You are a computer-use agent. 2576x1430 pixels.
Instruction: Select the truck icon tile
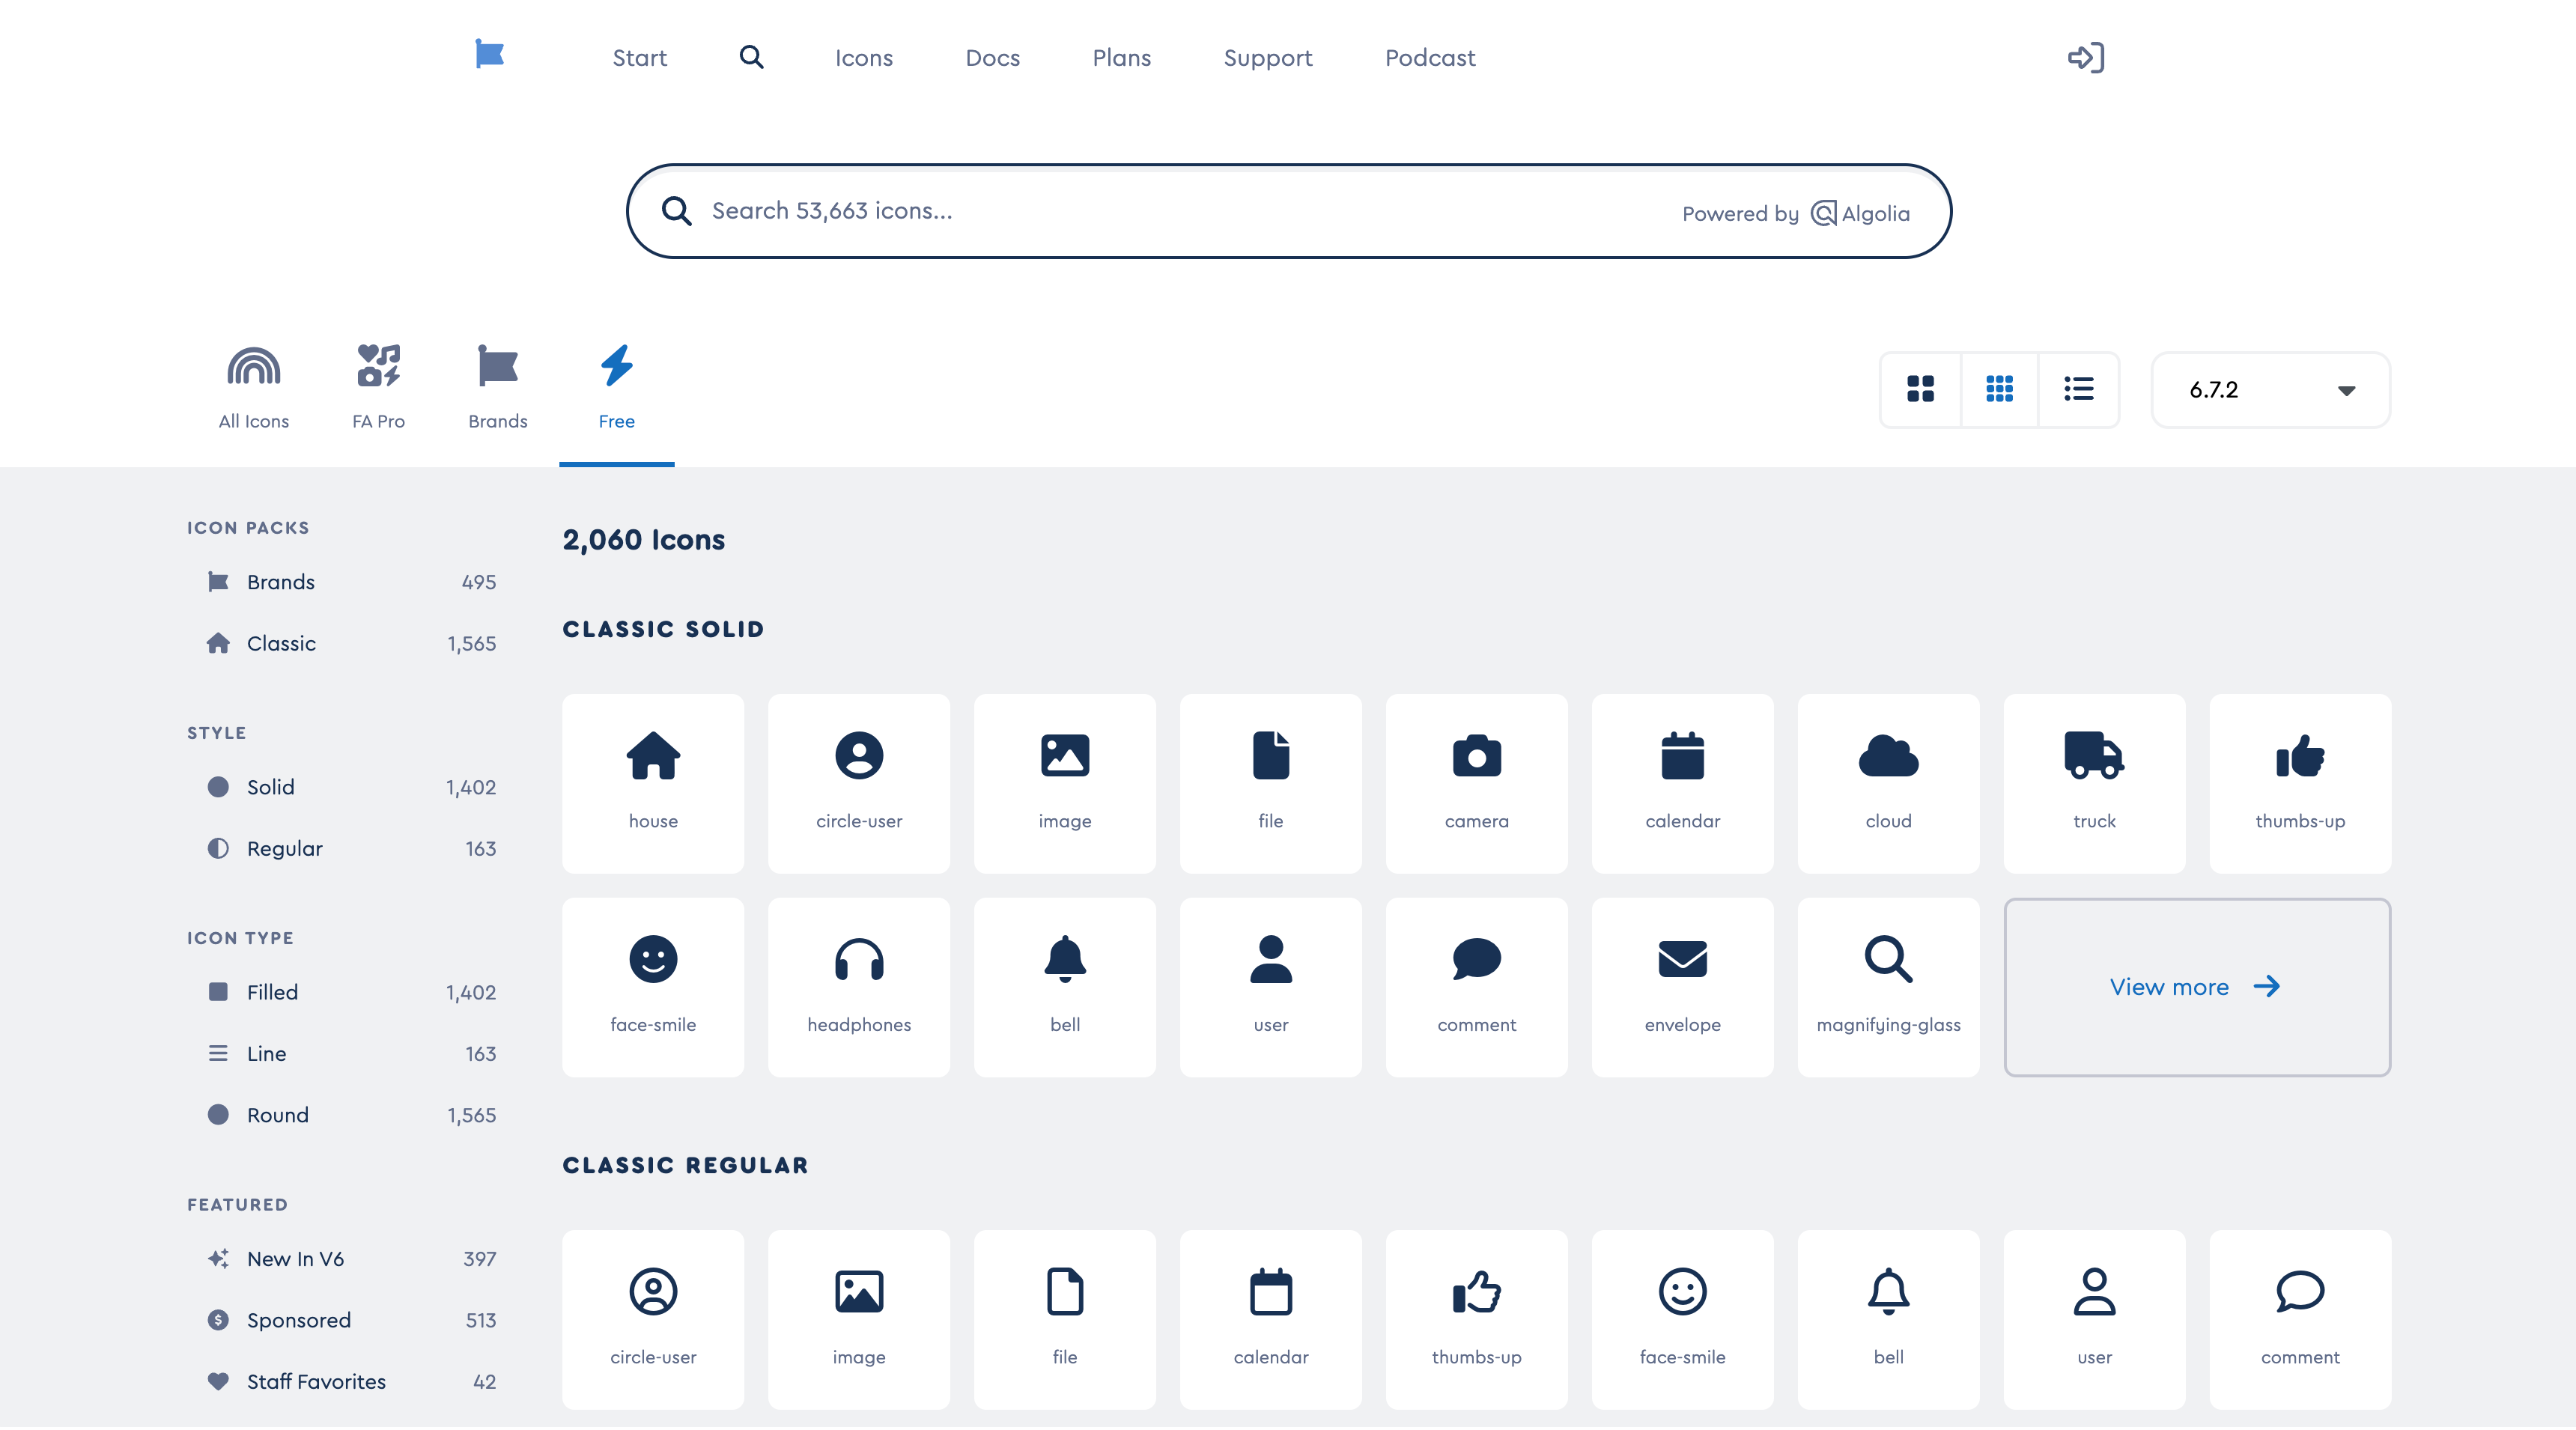click(x=2094, y=783)
